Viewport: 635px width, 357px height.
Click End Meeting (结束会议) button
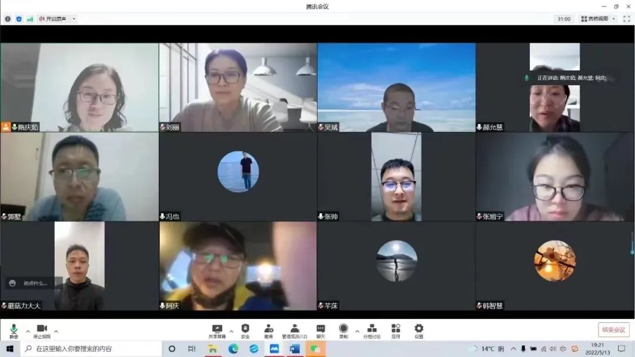coord(614,329)
